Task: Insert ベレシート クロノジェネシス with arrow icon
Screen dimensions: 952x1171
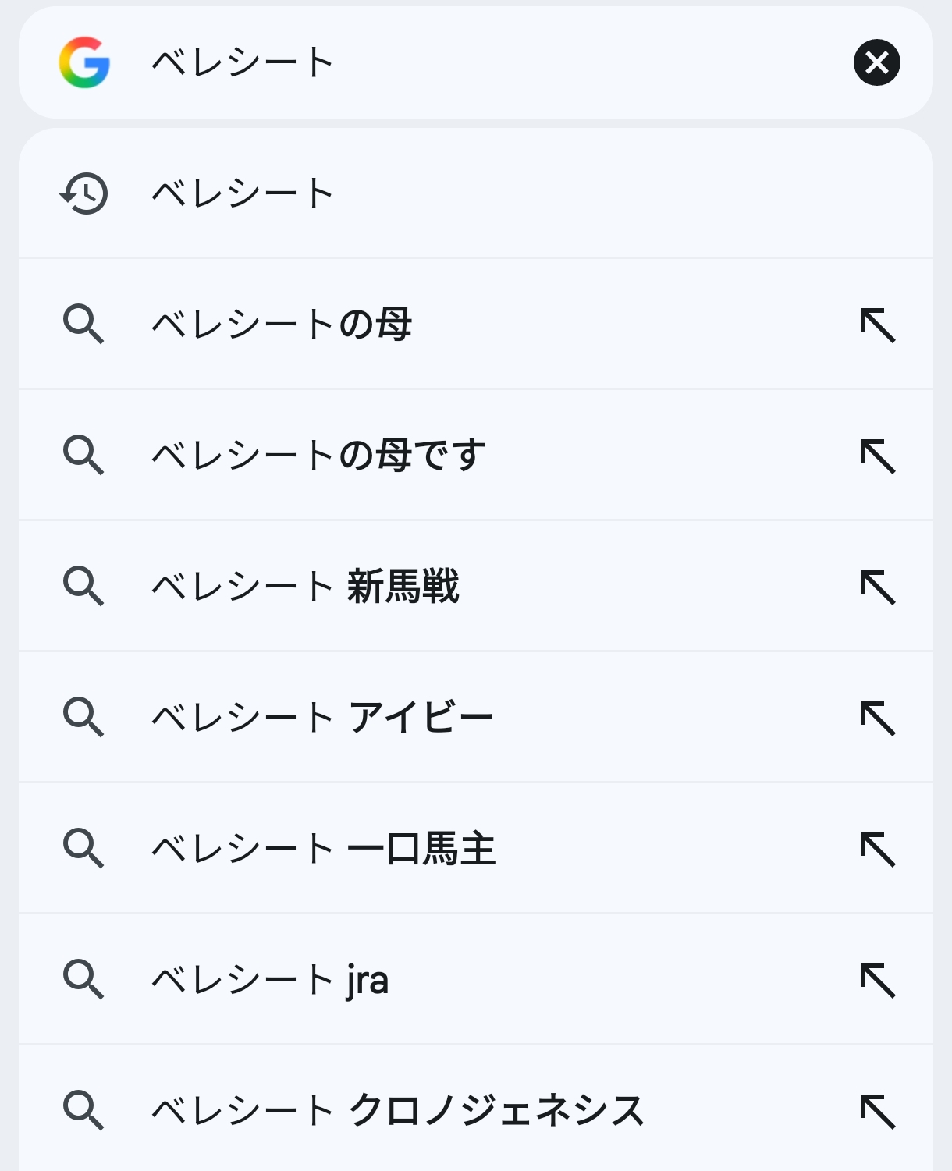Action: coord(877,1111)
